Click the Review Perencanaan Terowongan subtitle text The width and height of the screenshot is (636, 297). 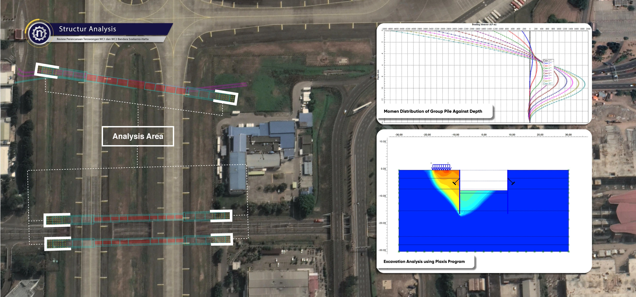click(103, 39)
